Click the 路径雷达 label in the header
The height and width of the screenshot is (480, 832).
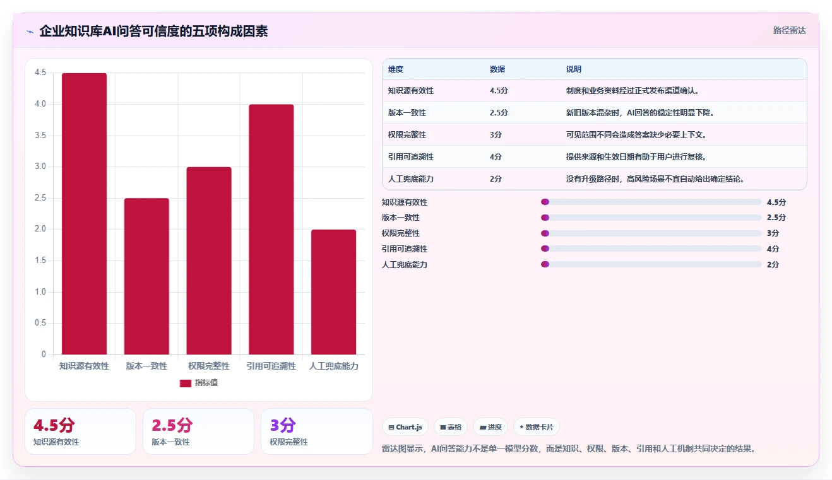coord(789,30)
